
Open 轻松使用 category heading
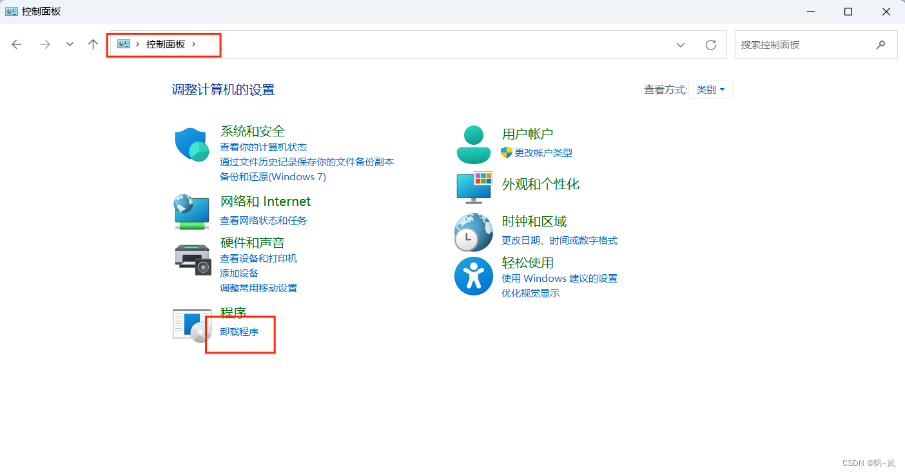tap(528, 263)
